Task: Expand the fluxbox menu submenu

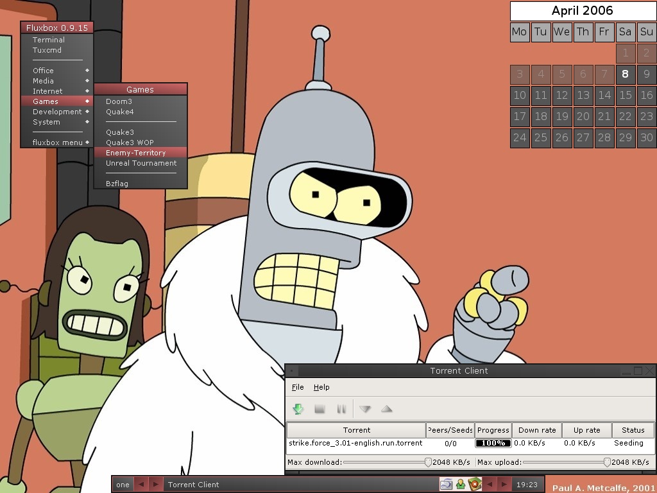Action: (56, 143)
